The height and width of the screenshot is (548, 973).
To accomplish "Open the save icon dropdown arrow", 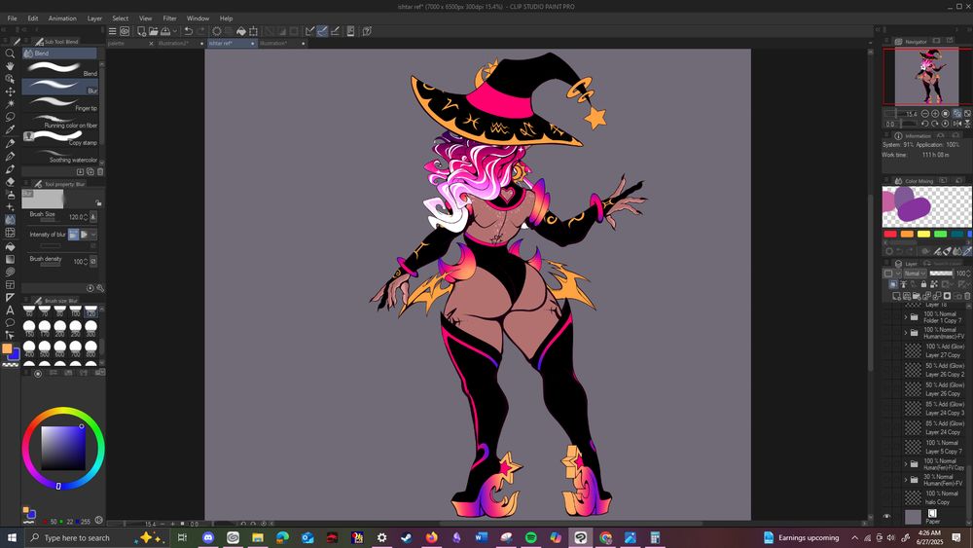I will (x=175, y=31).
